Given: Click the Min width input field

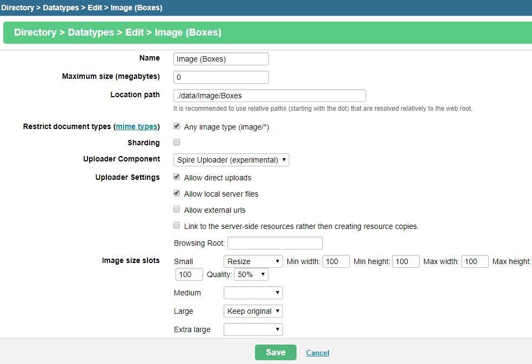Looking at the screenshot, I should point(336,261).
